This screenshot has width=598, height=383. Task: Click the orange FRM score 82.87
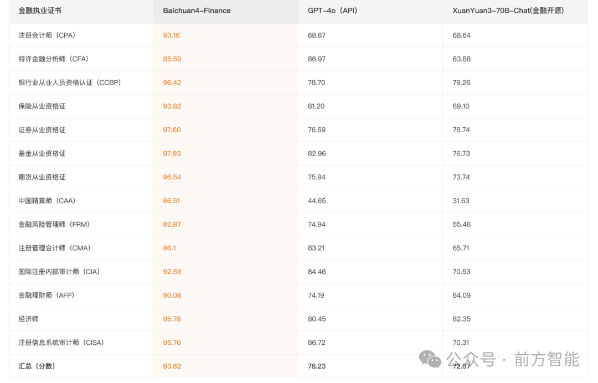point(172,224)
